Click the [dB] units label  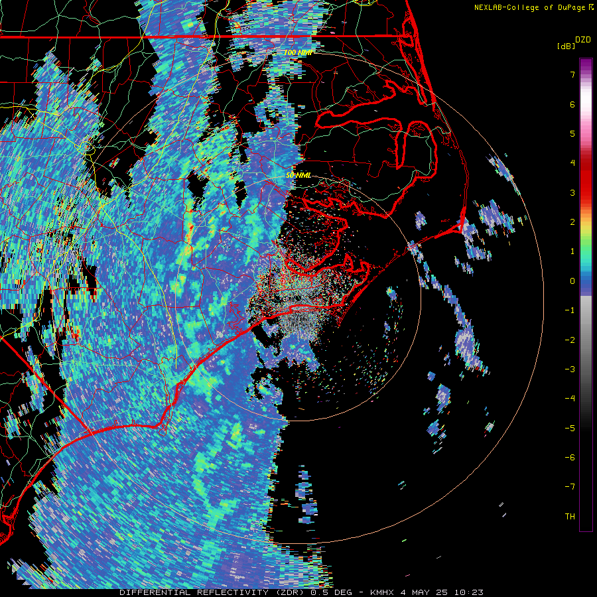(566, 46)
